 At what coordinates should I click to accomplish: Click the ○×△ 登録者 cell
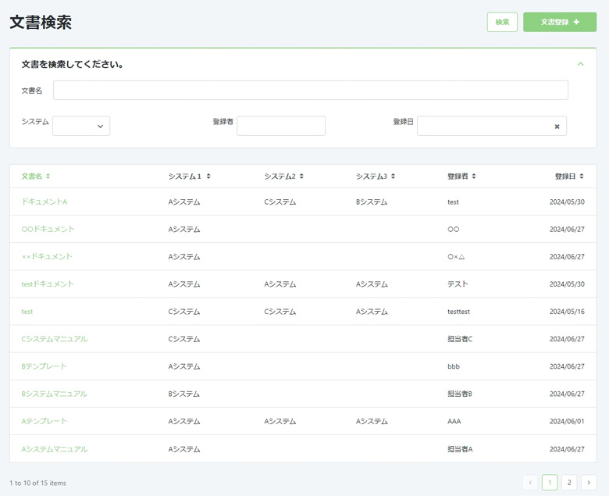click(456, 257)
